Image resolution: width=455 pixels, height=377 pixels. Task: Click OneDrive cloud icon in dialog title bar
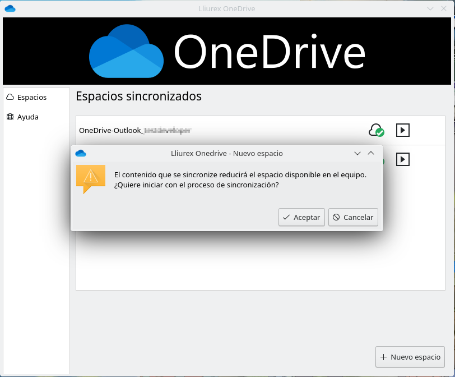(x=80, y=153)
